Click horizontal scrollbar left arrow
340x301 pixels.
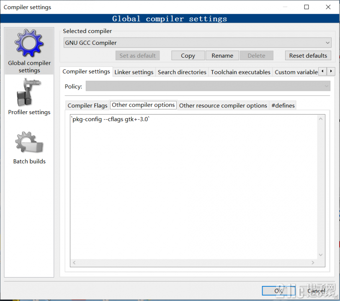74,263
